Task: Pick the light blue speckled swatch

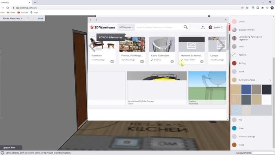Action: [x=236, y=110]
